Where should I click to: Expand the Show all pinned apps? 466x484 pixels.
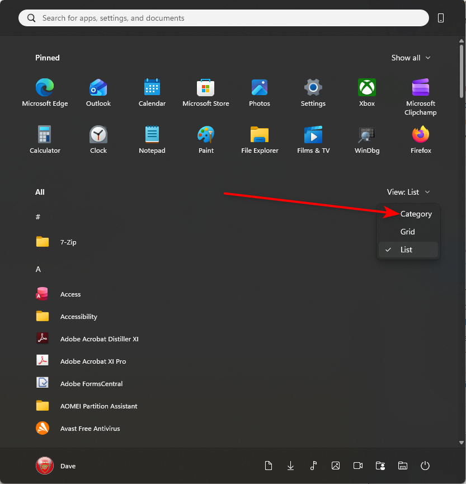point(411,58)
